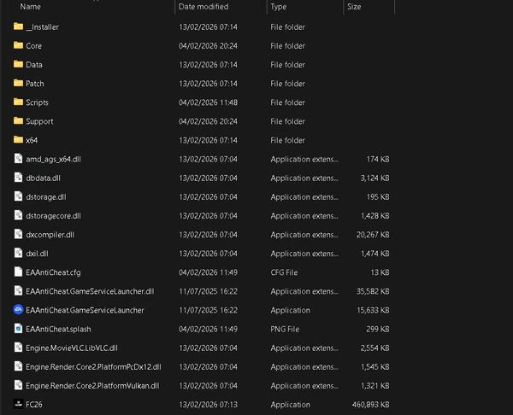Click the Scripts folder icon

[18, 102]
